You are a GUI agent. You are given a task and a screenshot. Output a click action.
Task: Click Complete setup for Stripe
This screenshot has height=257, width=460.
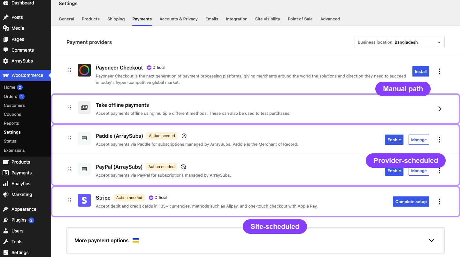point(411,202)
